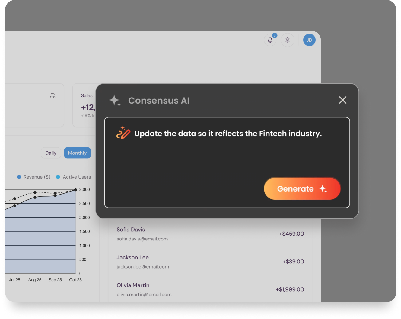
Task: Open the Sales summary card
Action: pos(85,105)
